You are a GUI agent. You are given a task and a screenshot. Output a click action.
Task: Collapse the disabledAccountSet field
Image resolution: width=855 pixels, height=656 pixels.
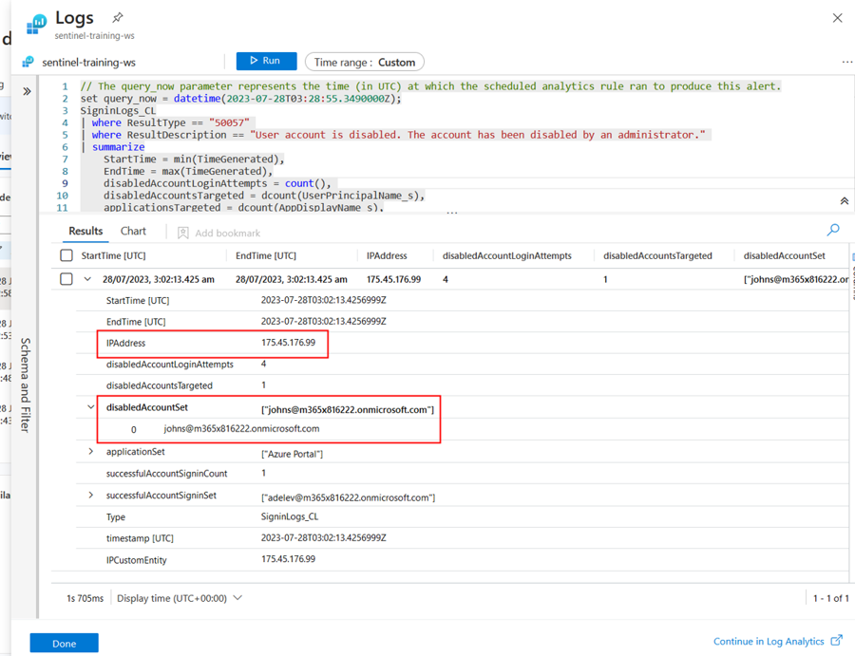[91, 407]
